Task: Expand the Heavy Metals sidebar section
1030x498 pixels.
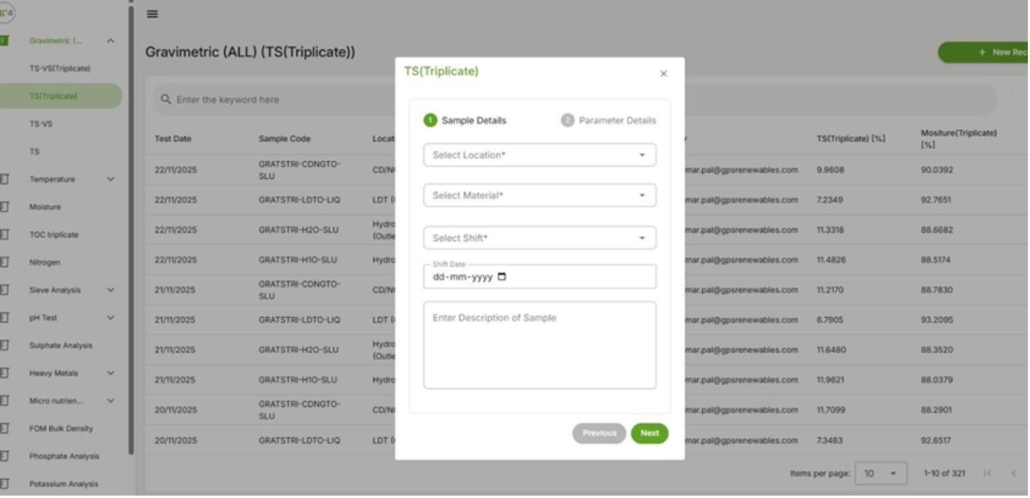Action: tap(111, 373)
